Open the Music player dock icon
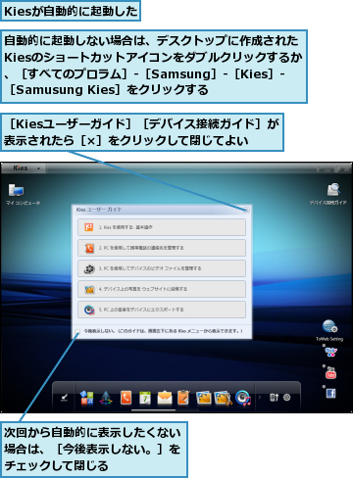 point(243,398)
